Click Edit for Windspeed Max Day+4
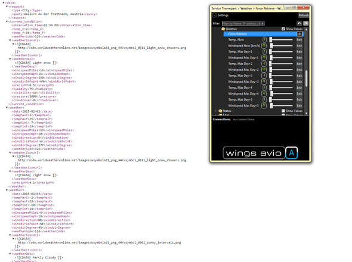352x262 pixels. point(299,93)
